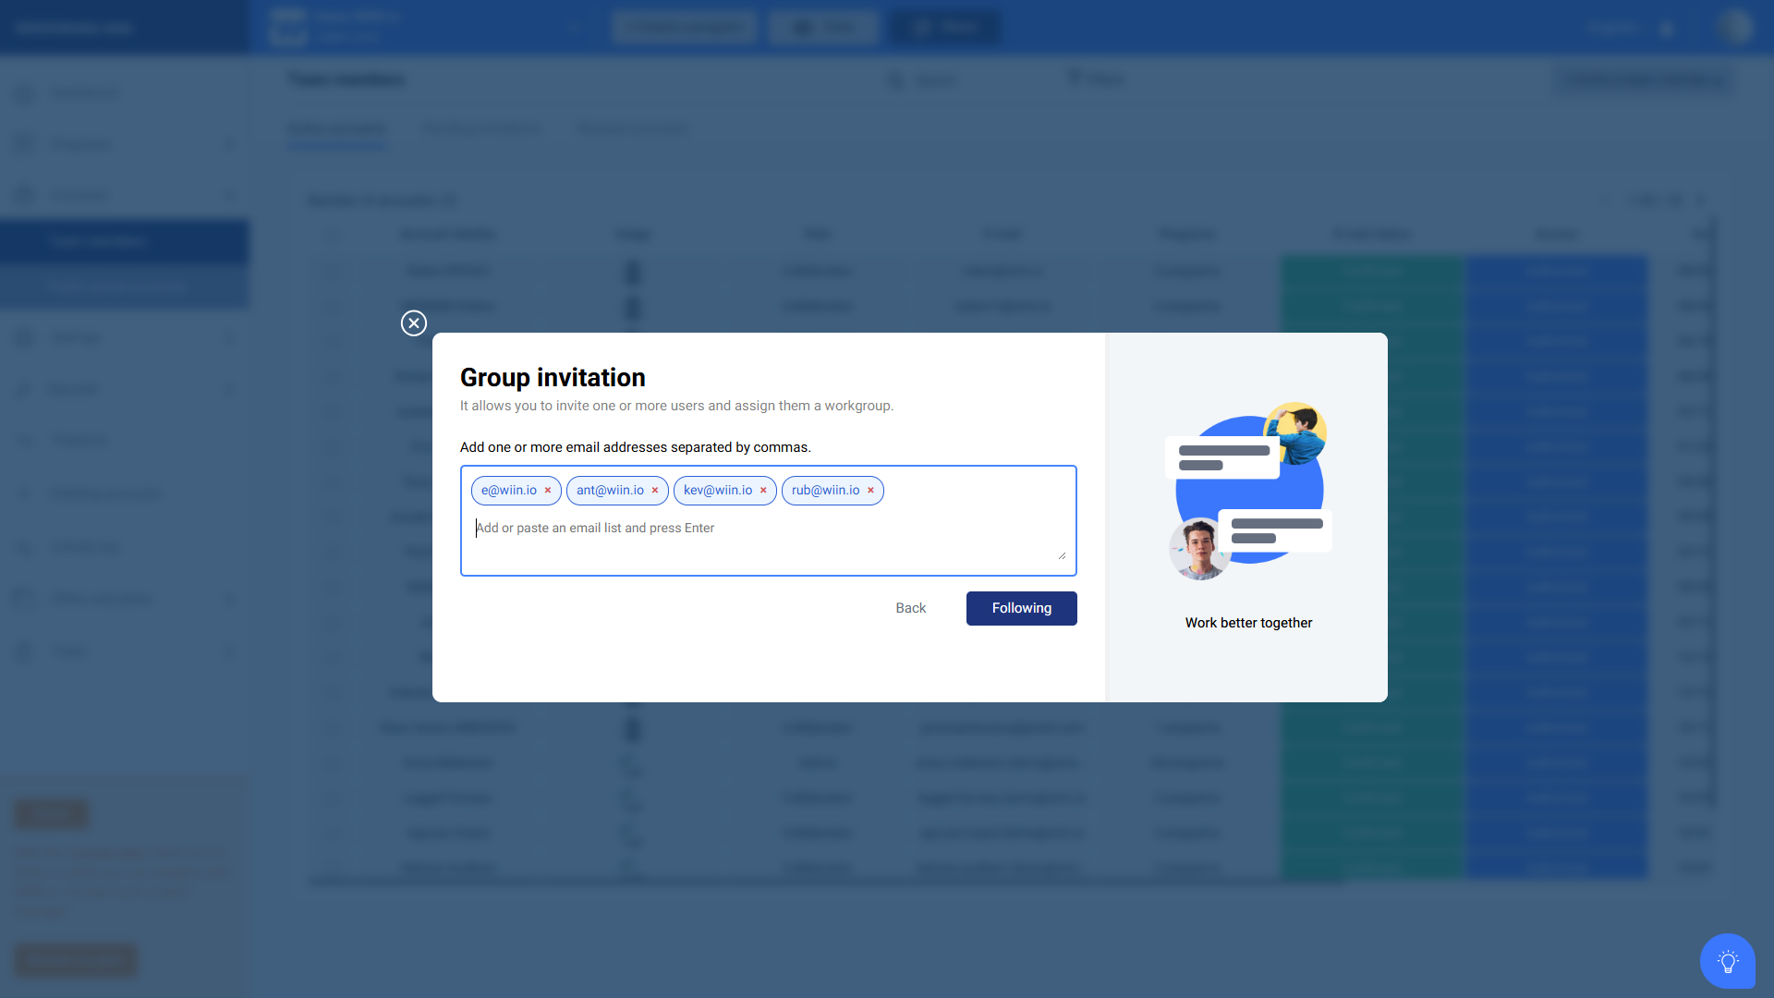Click the man's avatar in illustration

pyautogui.click(x=1198, y=549)
